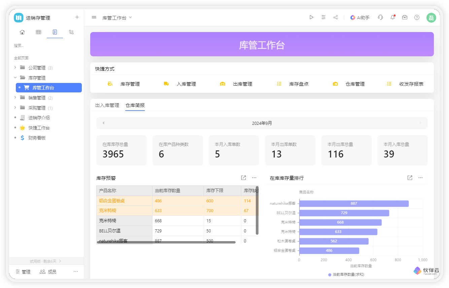
Task: Expand the 公司管理 folder
Action: pyautogui.click(x=15, y=67)
